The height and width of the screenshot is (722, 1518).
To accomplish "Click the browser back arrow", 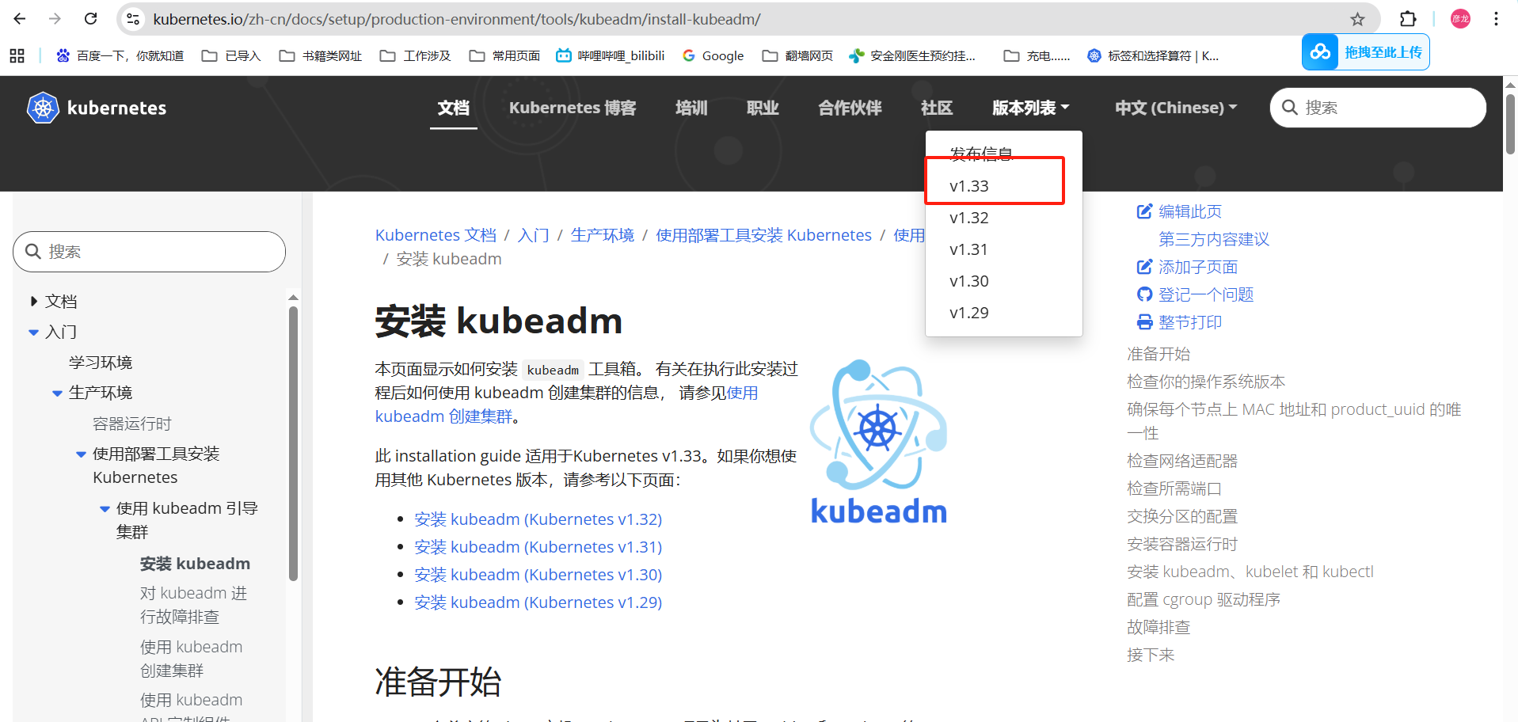I will (20, 19).
